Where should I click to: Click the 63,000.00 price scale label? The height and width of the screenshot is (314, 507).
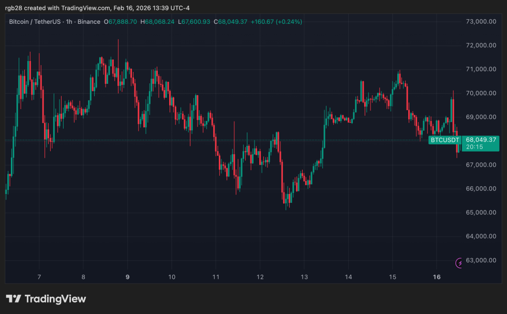480,260
